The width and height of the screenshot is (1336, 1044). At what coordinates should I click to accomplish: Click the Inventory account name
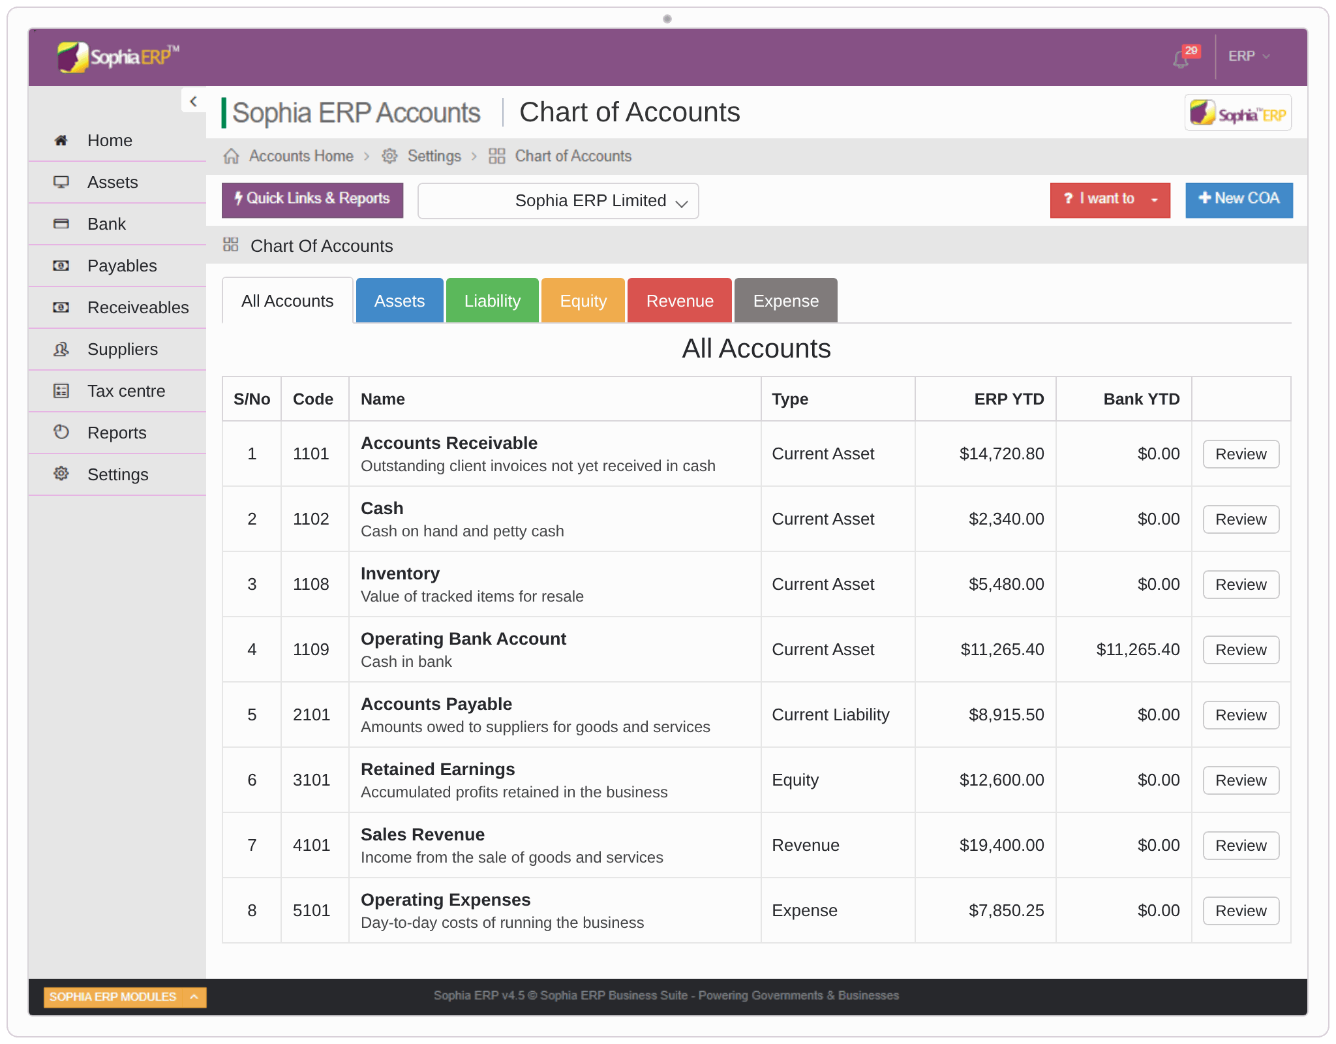400,574
